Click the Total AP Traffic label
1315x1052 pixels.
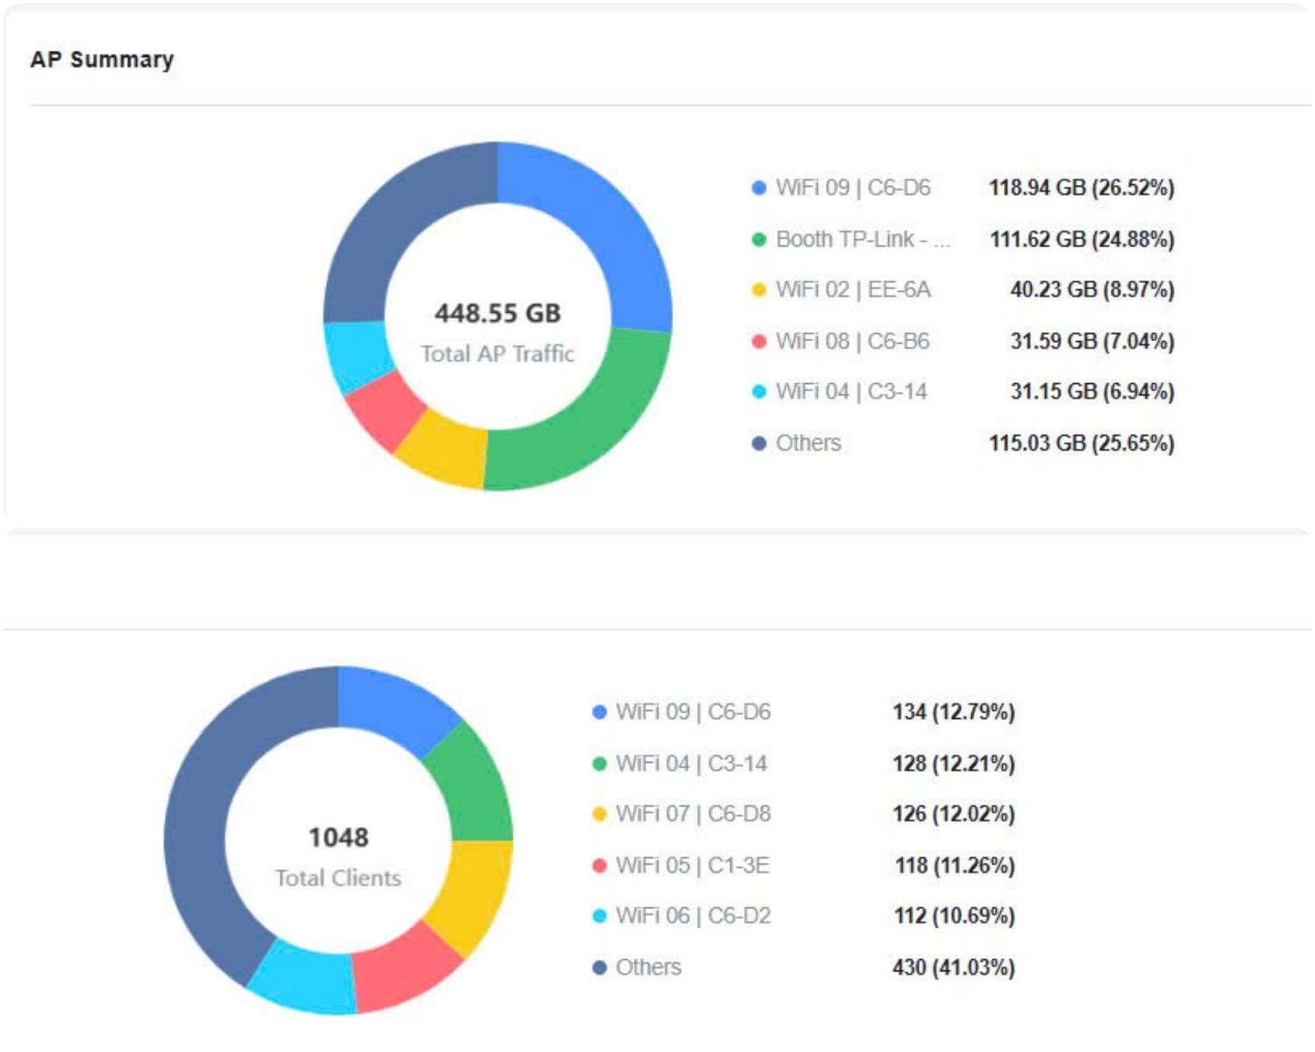[498, 354]
